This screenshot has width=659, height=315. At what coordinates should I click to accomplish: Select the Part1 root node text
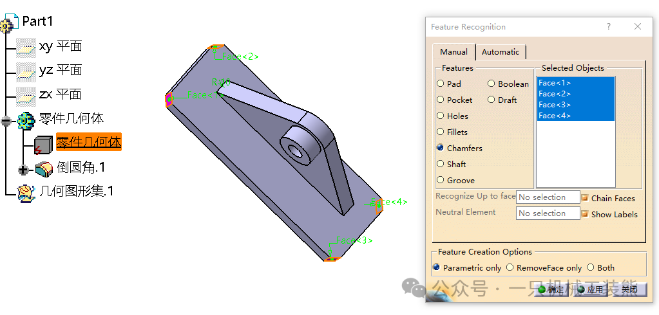(x=37, y=21)
